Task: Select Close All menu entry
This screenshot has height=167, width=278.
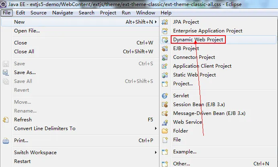Action: [24, 52]
